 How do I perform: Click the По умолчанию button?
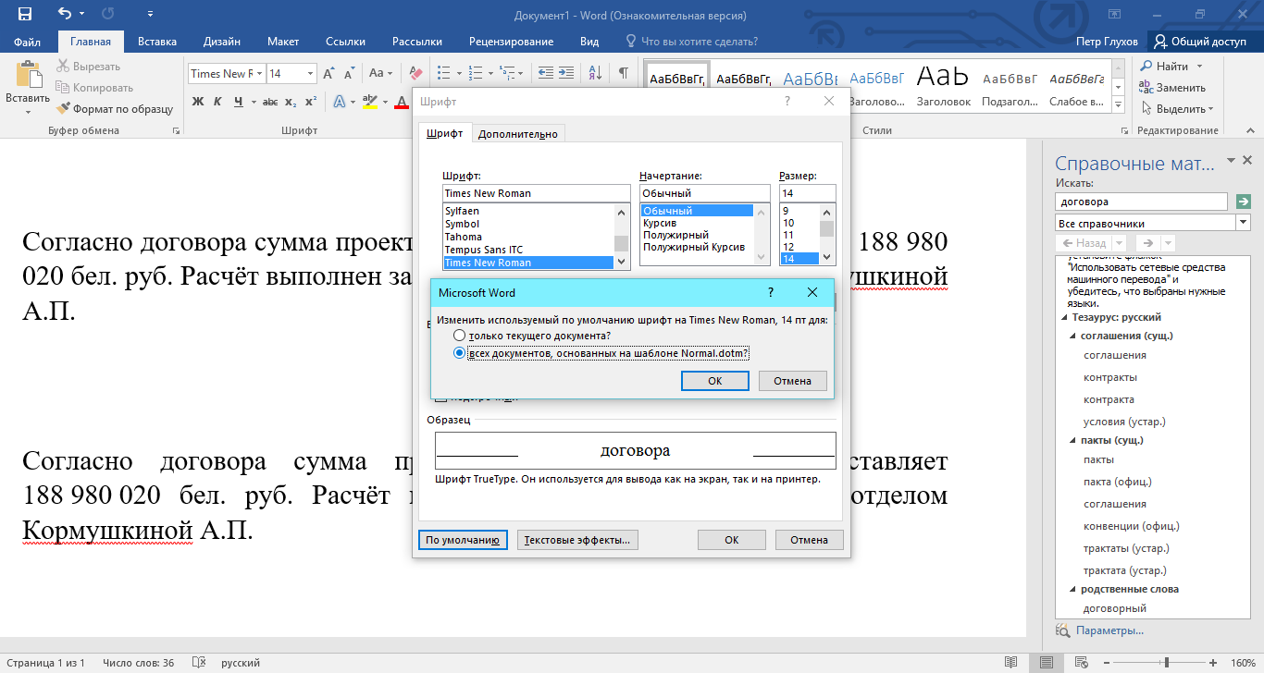pos(463,540)
